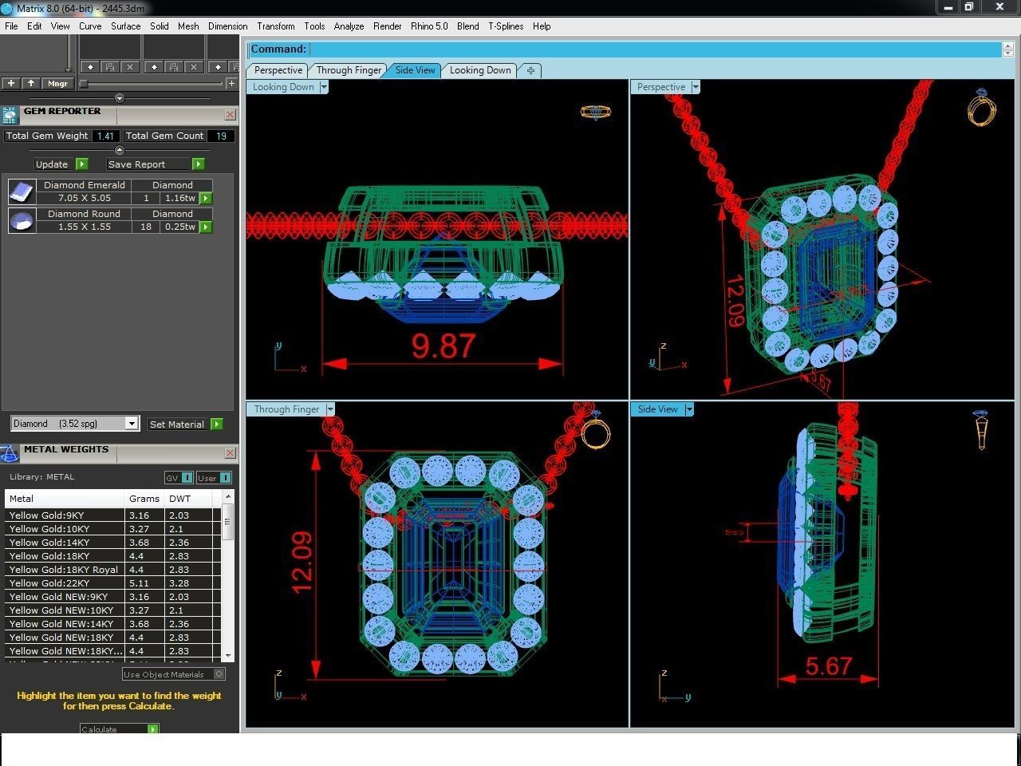This screenshot has width=1021, height=766.
Task: Click green arrow beside Calculate
Action: tap(152, 728)
